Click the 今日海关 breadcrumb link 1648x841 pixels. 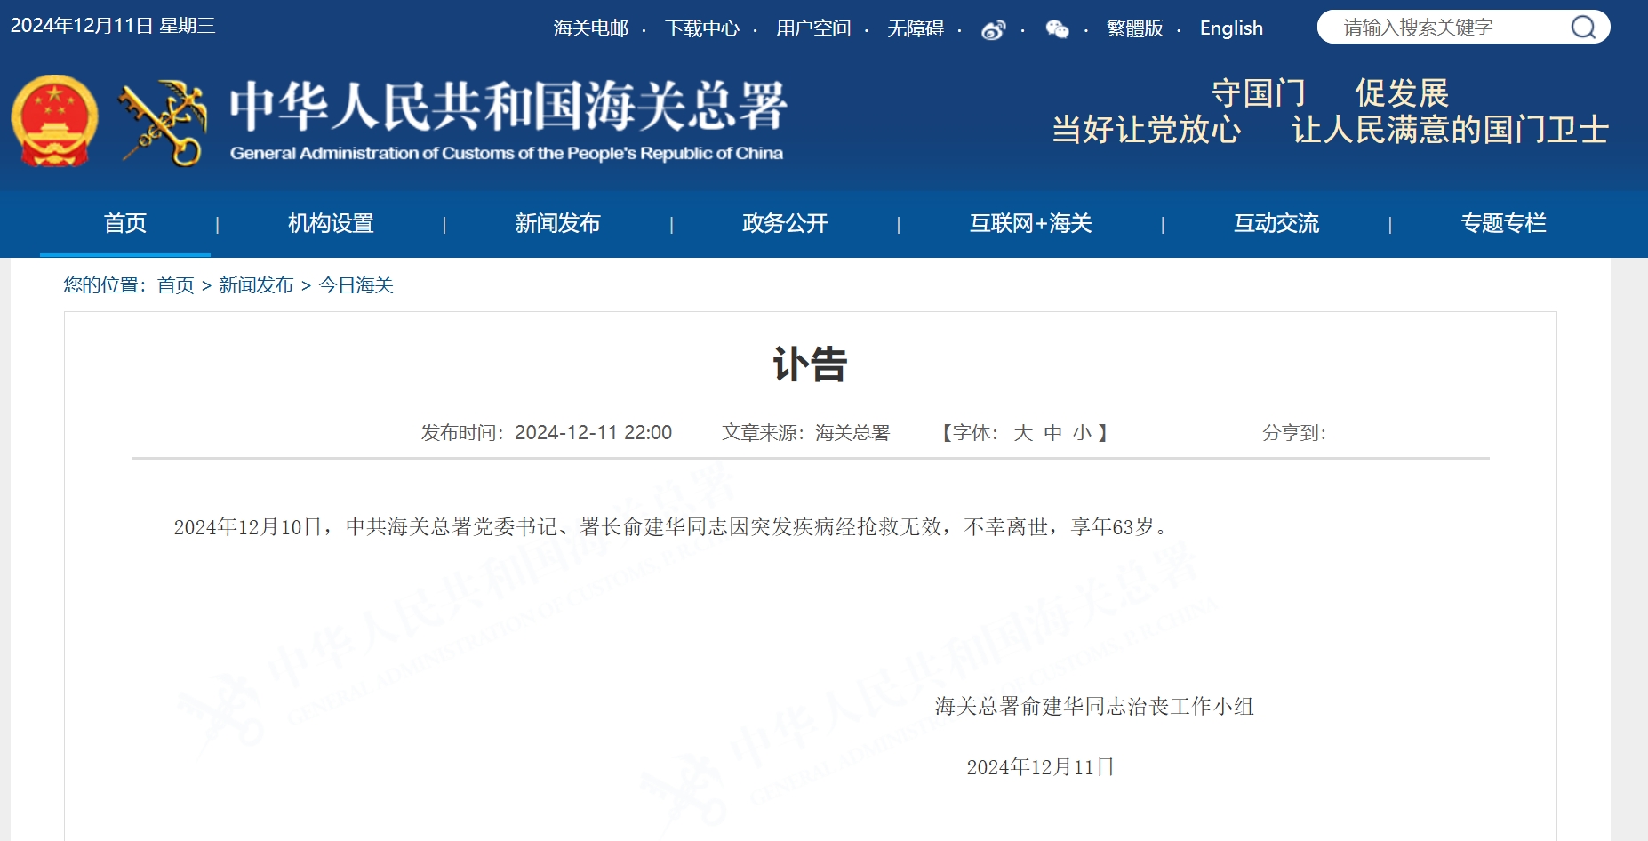(x=356, y=285)
